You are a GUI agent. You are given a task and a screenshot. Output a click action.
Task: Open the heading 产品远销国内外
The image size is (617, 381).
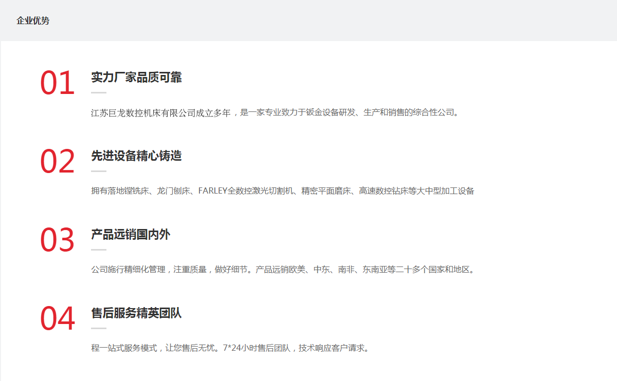[131, 235]
